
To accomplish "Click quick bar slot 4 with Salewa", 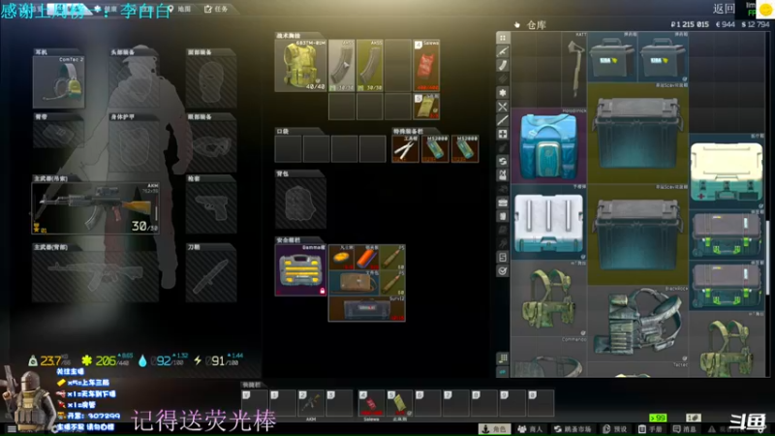I will 372,402.
